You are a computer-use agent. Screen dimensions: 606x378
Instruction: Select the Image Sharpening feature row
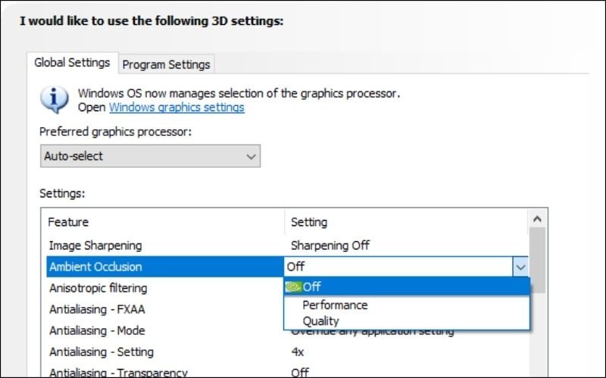[95, 246]
